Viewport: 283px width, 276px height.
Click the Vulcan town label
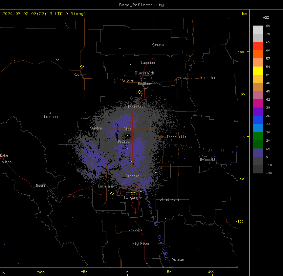pyautogui.click(x=178, y=260)
